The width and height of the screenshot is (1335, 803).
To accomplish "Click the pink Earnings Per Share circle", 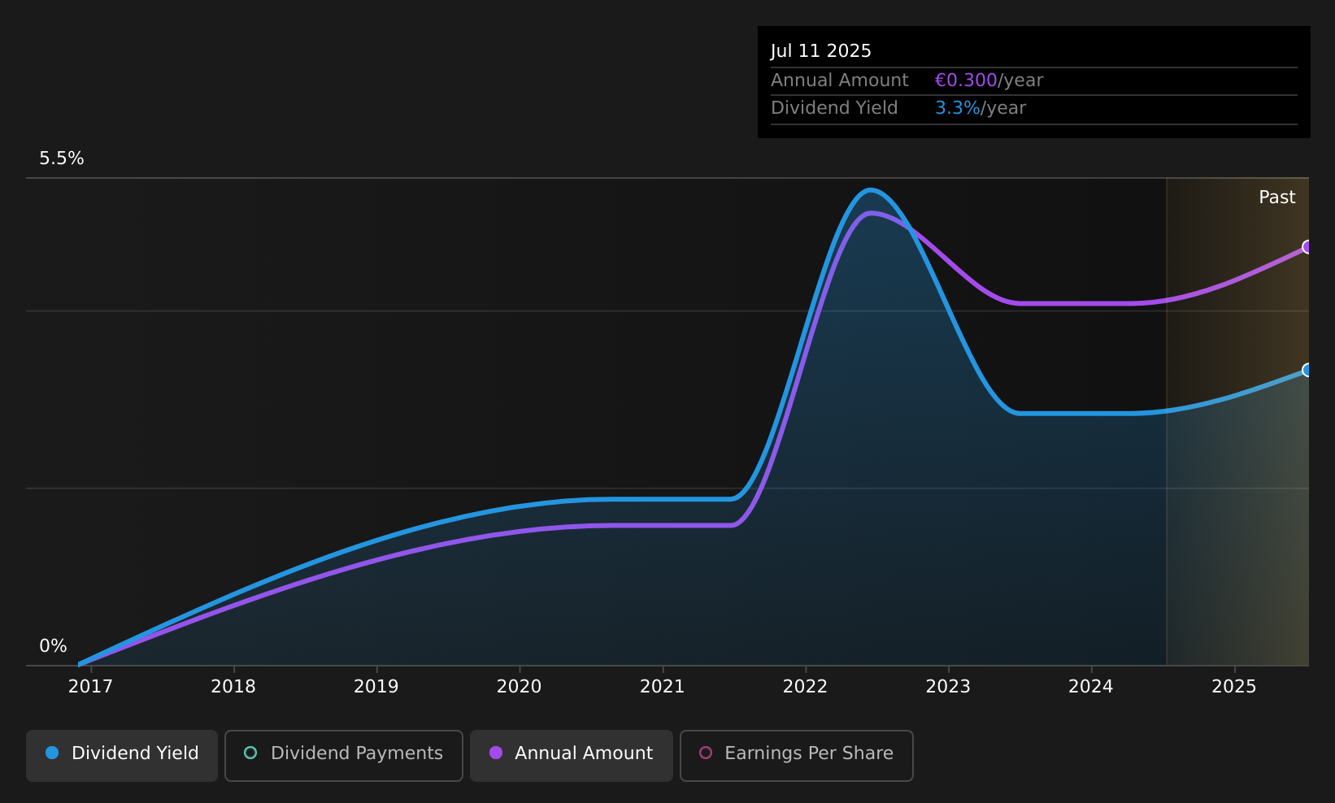I will point(706,753).
